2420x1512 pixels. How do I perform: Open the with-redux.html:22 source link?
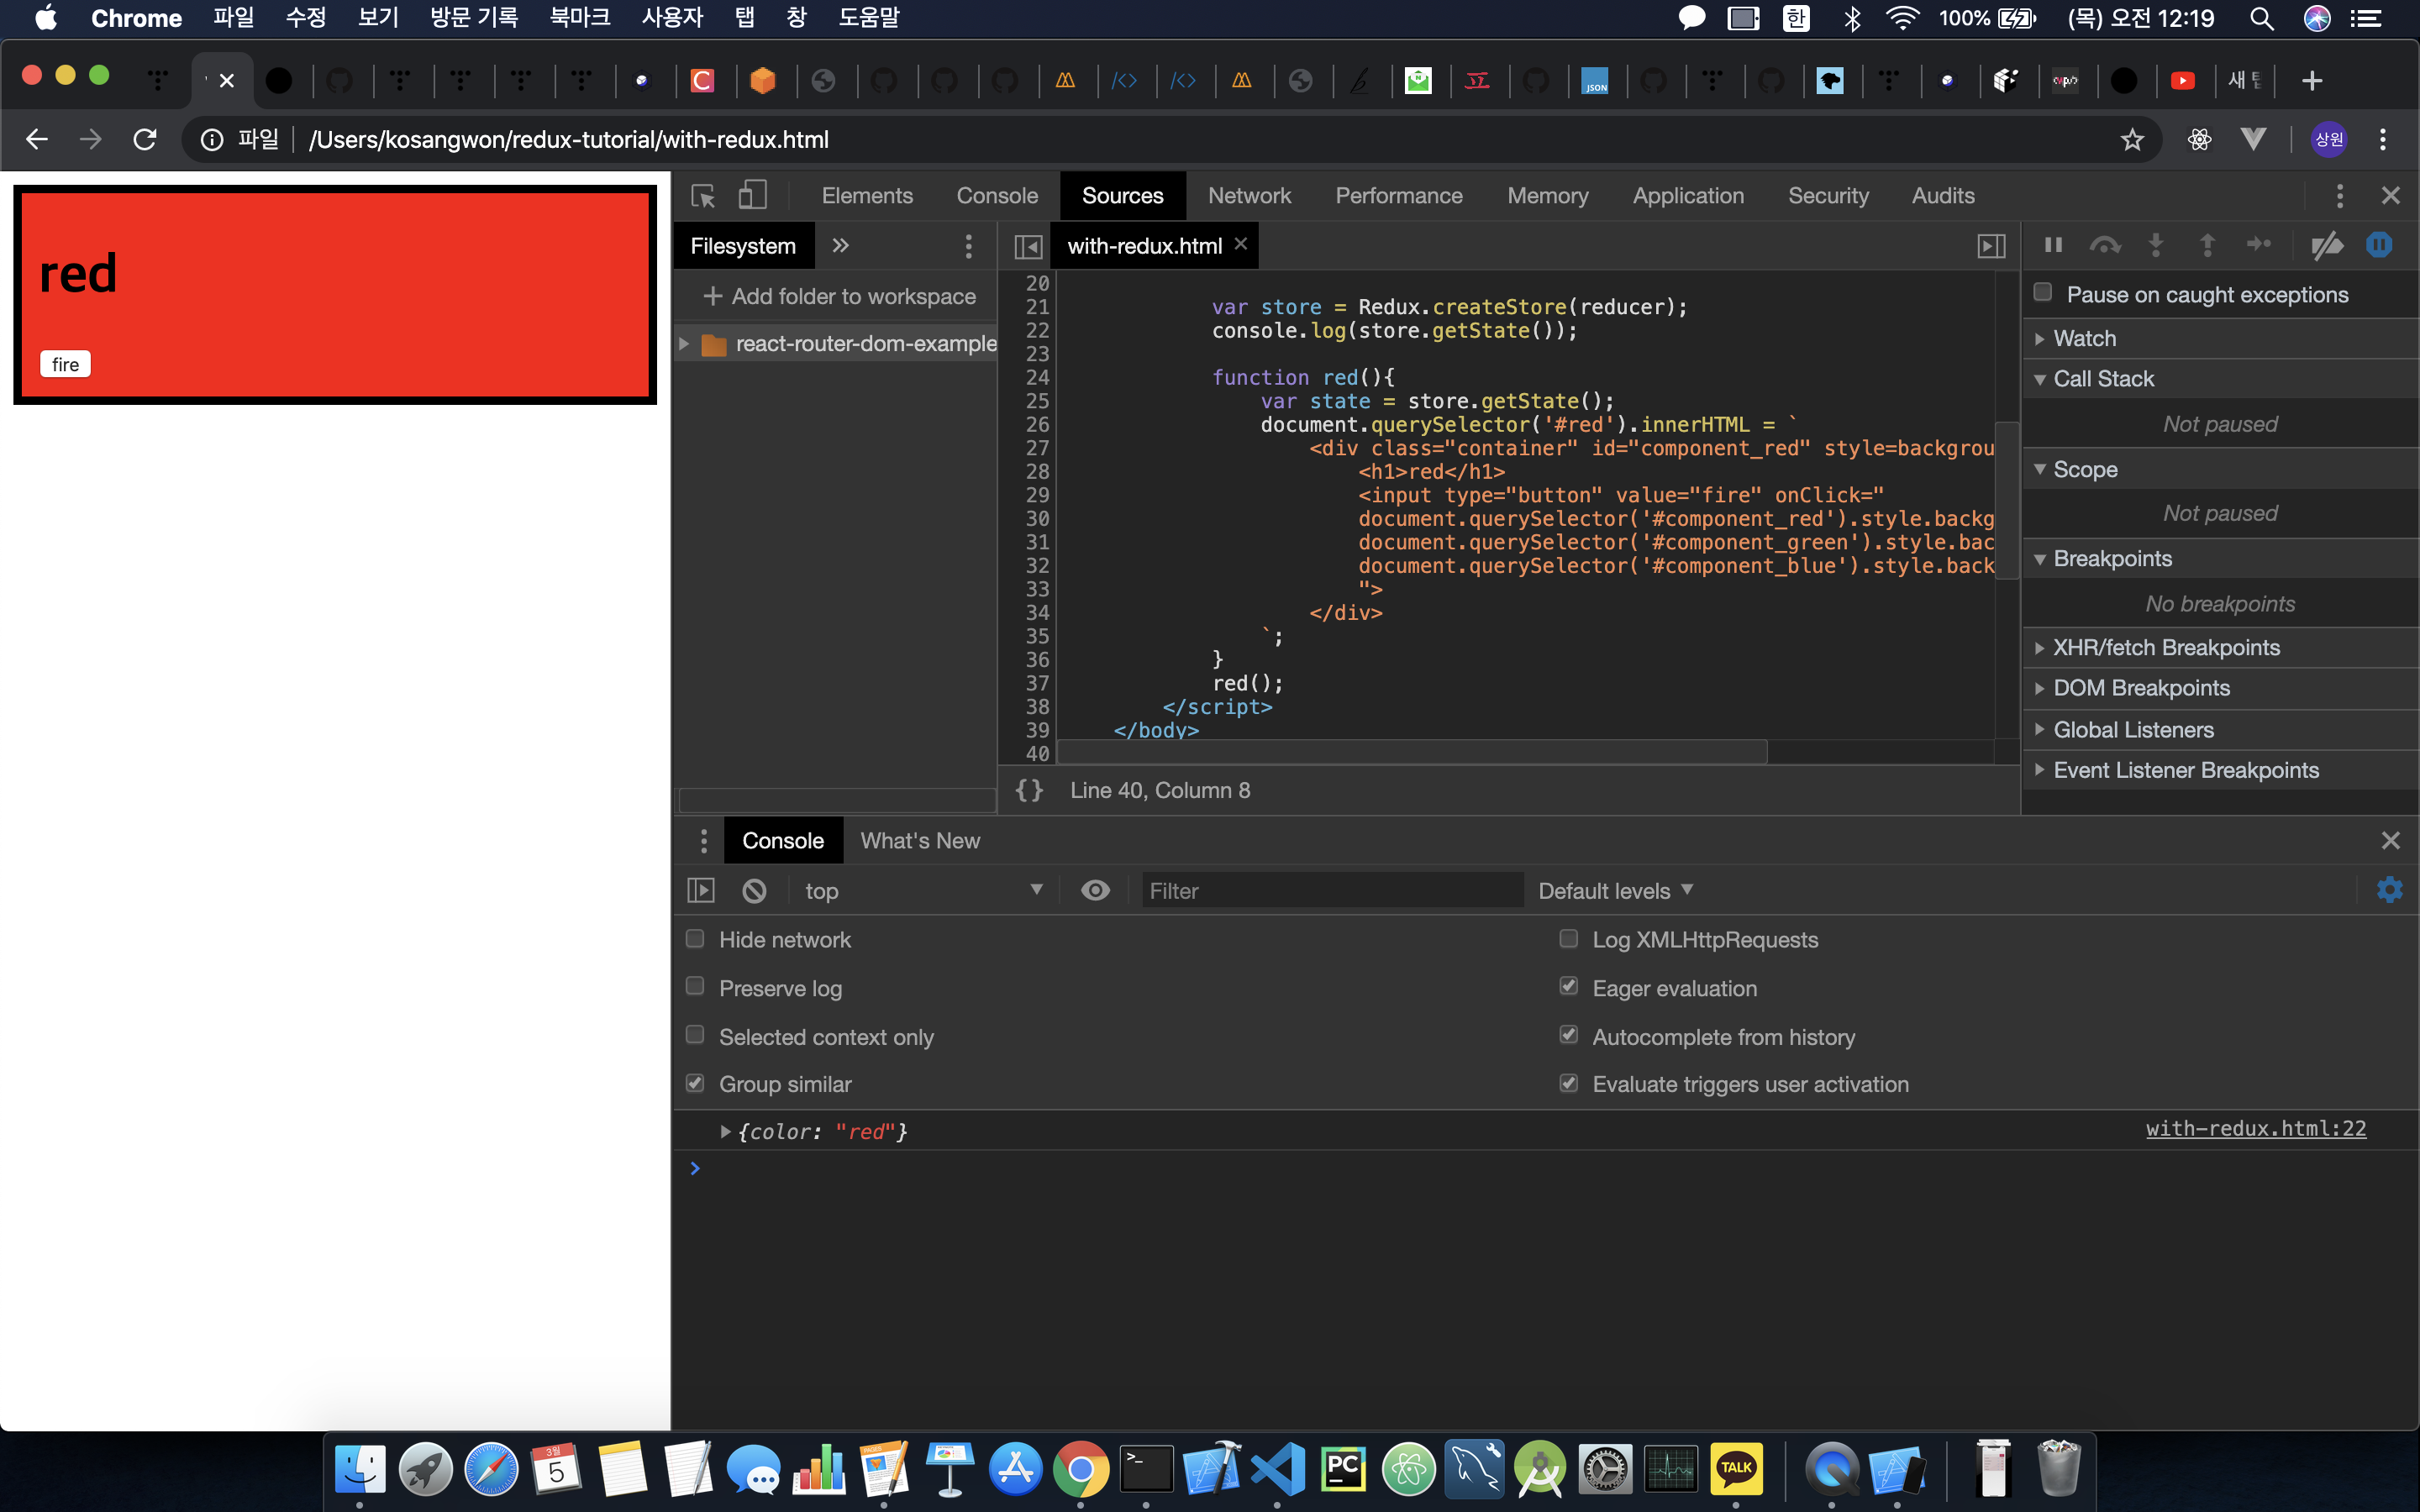(2255, 1129)
